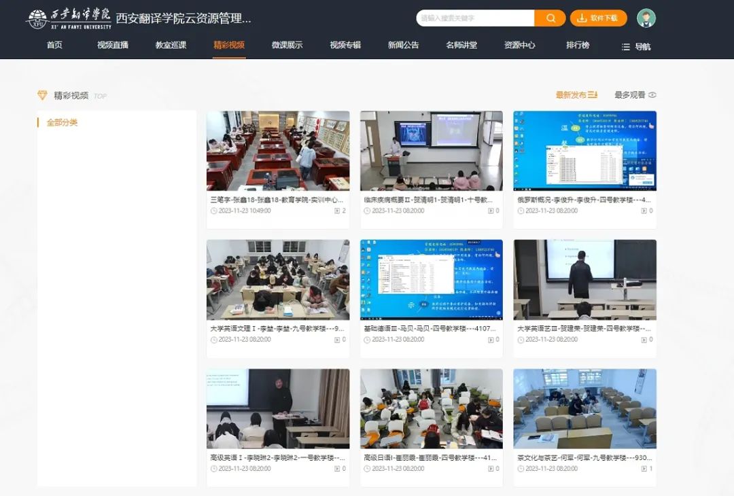The width and height of the screenshot is (734, 496).
Task: Open the 茶文化与茶艺 video thumbnail
Action: (584, 408)
